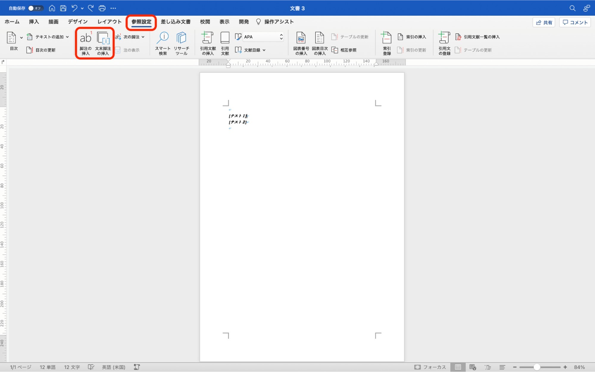Open the 描画 tab
Screen dimensions: 595x372
[53, 22]
